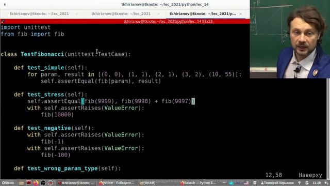
Task: Click the 'from fib import fib' line
Action: pyautogui.click(x=32, y=34)
